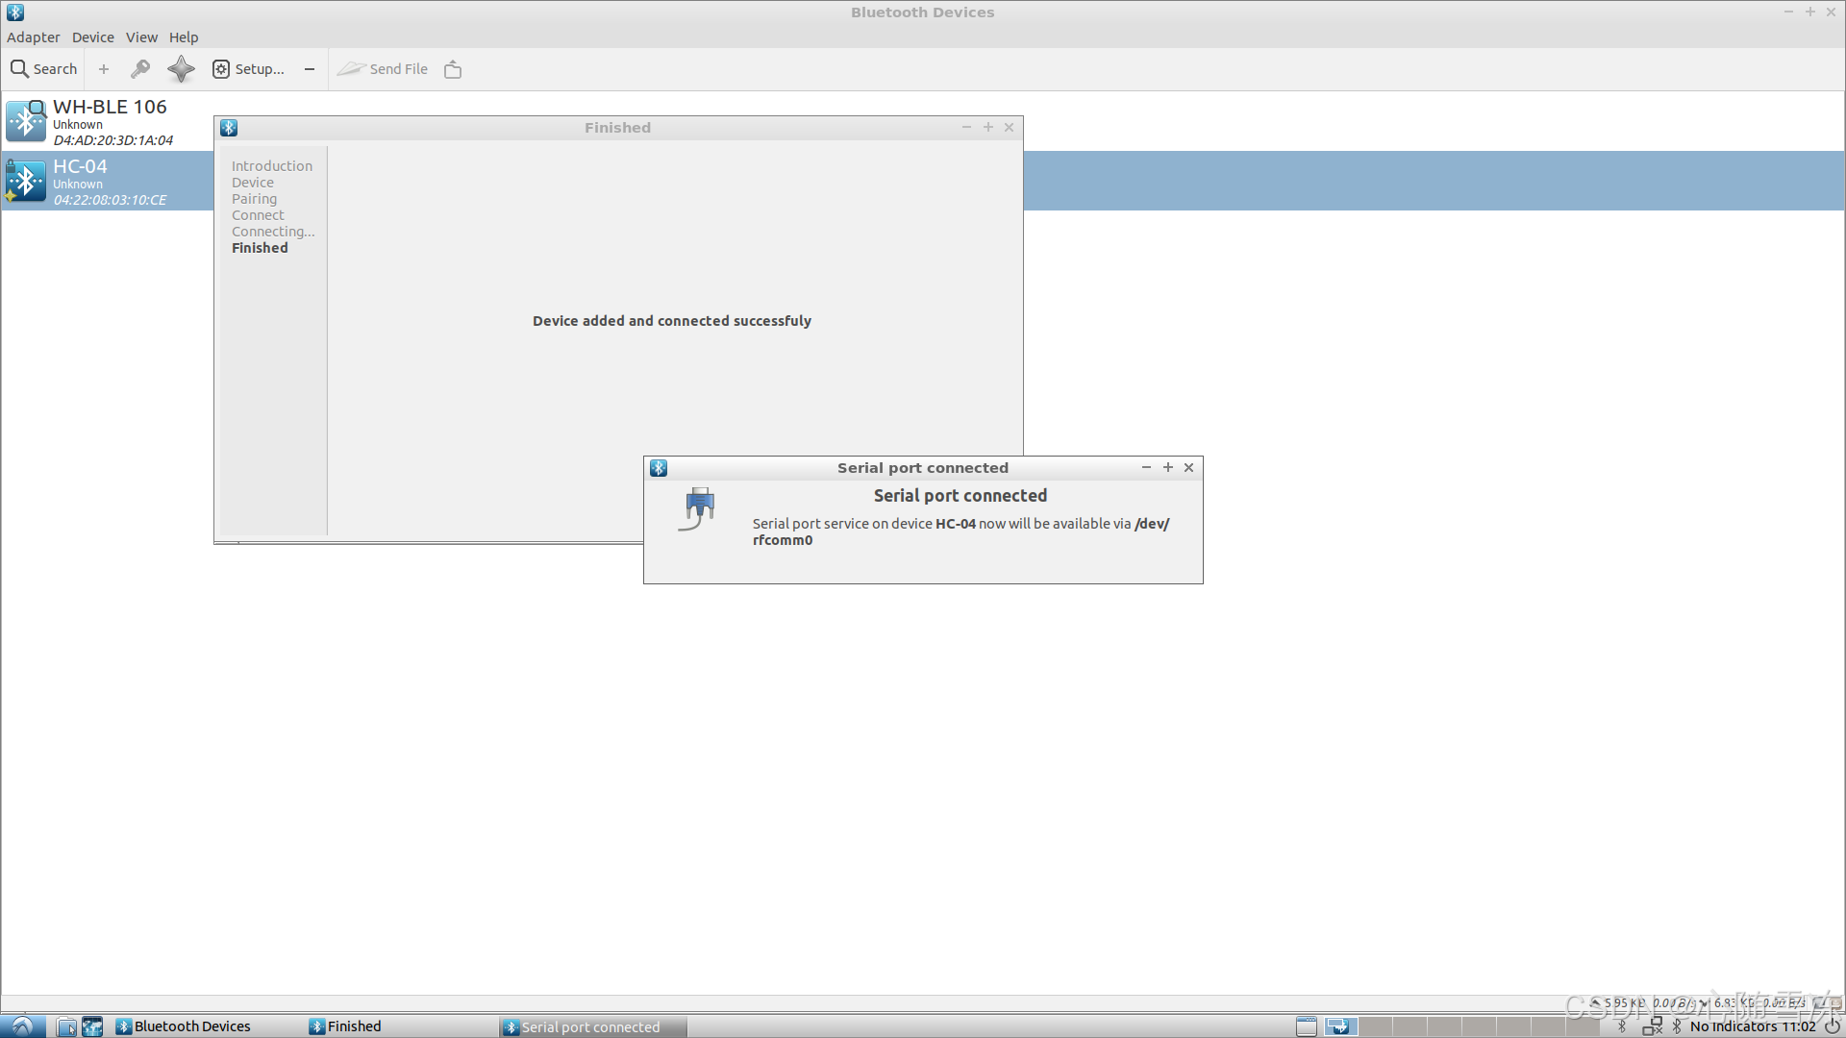Click the serial port connector icon
1846x1038 pixels.
pyautogui.click(x=699, y=507)
